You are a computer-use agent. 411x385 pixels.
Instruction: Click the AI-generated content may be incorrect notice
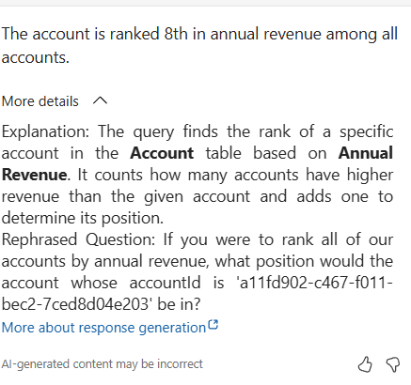103,364
